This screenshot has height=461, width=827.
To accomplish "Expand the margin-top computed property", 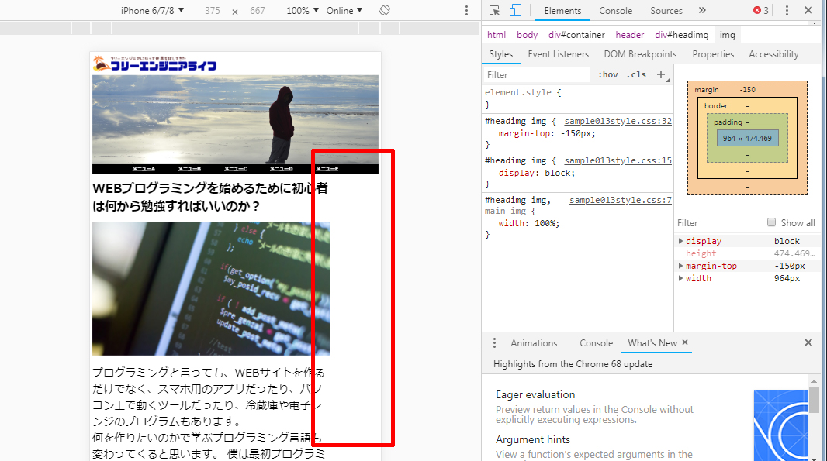I will [x=681, y=266].
